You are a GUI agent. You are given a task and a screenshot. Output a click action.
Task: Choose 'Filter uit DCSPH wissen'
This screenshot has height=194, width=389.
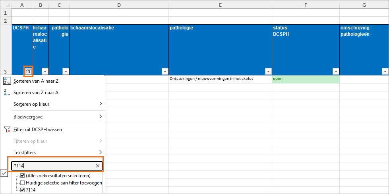point(38,129)
